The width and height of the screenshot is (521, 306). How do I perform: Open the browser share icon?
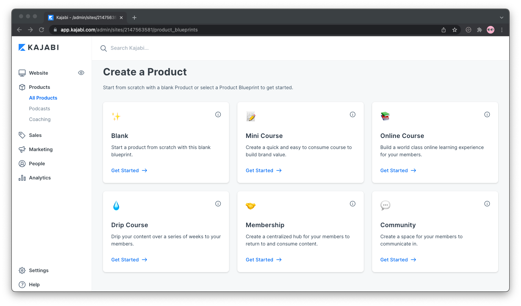[444, 30]
